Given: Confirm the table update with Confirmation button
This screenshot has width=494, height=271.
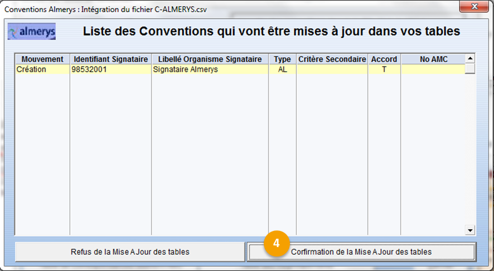Looking at the screenshot, I should 361,252.
